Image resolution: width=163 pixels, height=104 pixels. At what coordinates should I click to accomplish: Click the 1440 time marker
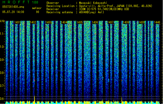click(x=157, y=22)
